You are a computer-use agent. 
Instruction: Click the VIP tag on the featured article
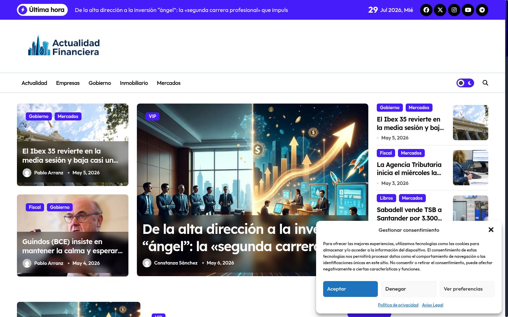click(152, 116)
